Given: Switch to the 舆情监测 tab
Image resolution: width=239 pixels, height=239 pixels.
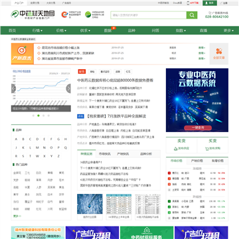Looking at the screenshot, I should pos(86,154).
